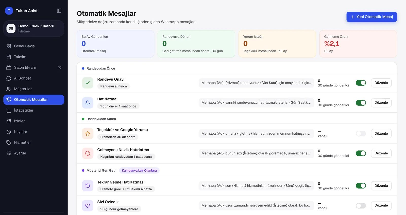Click Düzenle for Randevu Onayı
The width and height of the screenshot is (406, 215).
tap(381, 83)
